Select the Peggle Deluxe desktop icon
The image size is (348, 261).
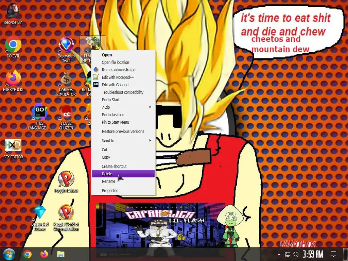(66, 181)
